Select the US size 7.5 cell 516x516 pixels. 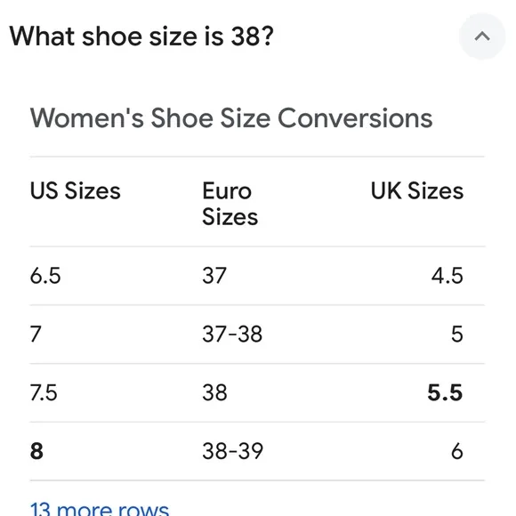point(44,392)
